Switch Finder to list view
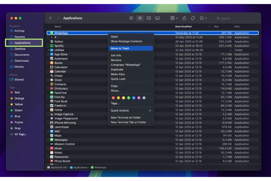 [140, 18]
